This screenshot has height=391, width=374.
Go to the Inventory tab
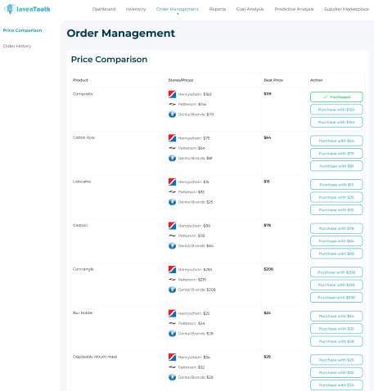136,9
